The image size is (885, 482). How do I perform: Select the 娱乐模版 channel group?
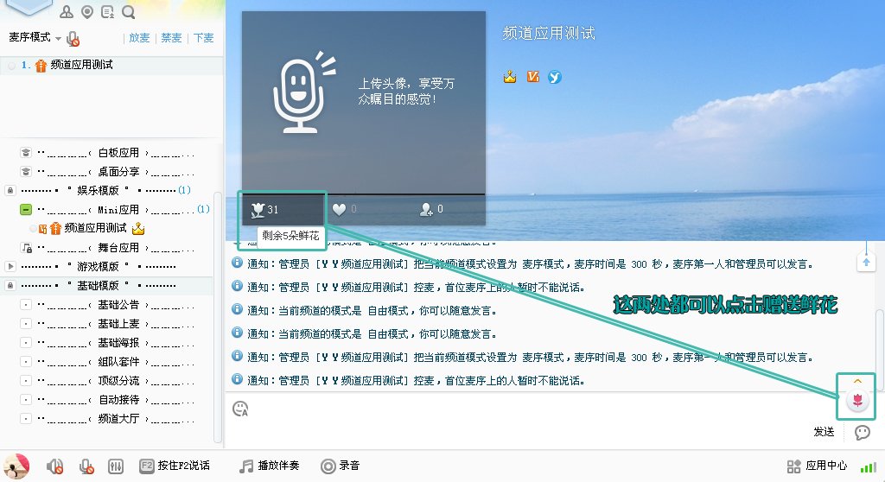(98, 190)
